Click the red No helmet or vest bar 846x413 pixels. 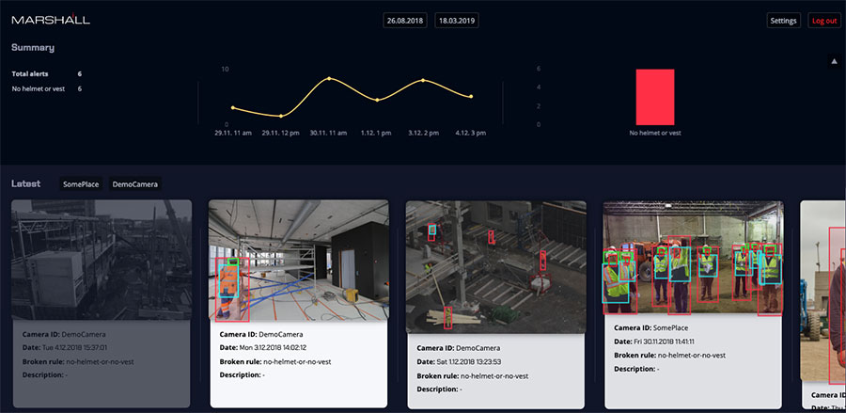pyautogui.click(x=655, y=97)
